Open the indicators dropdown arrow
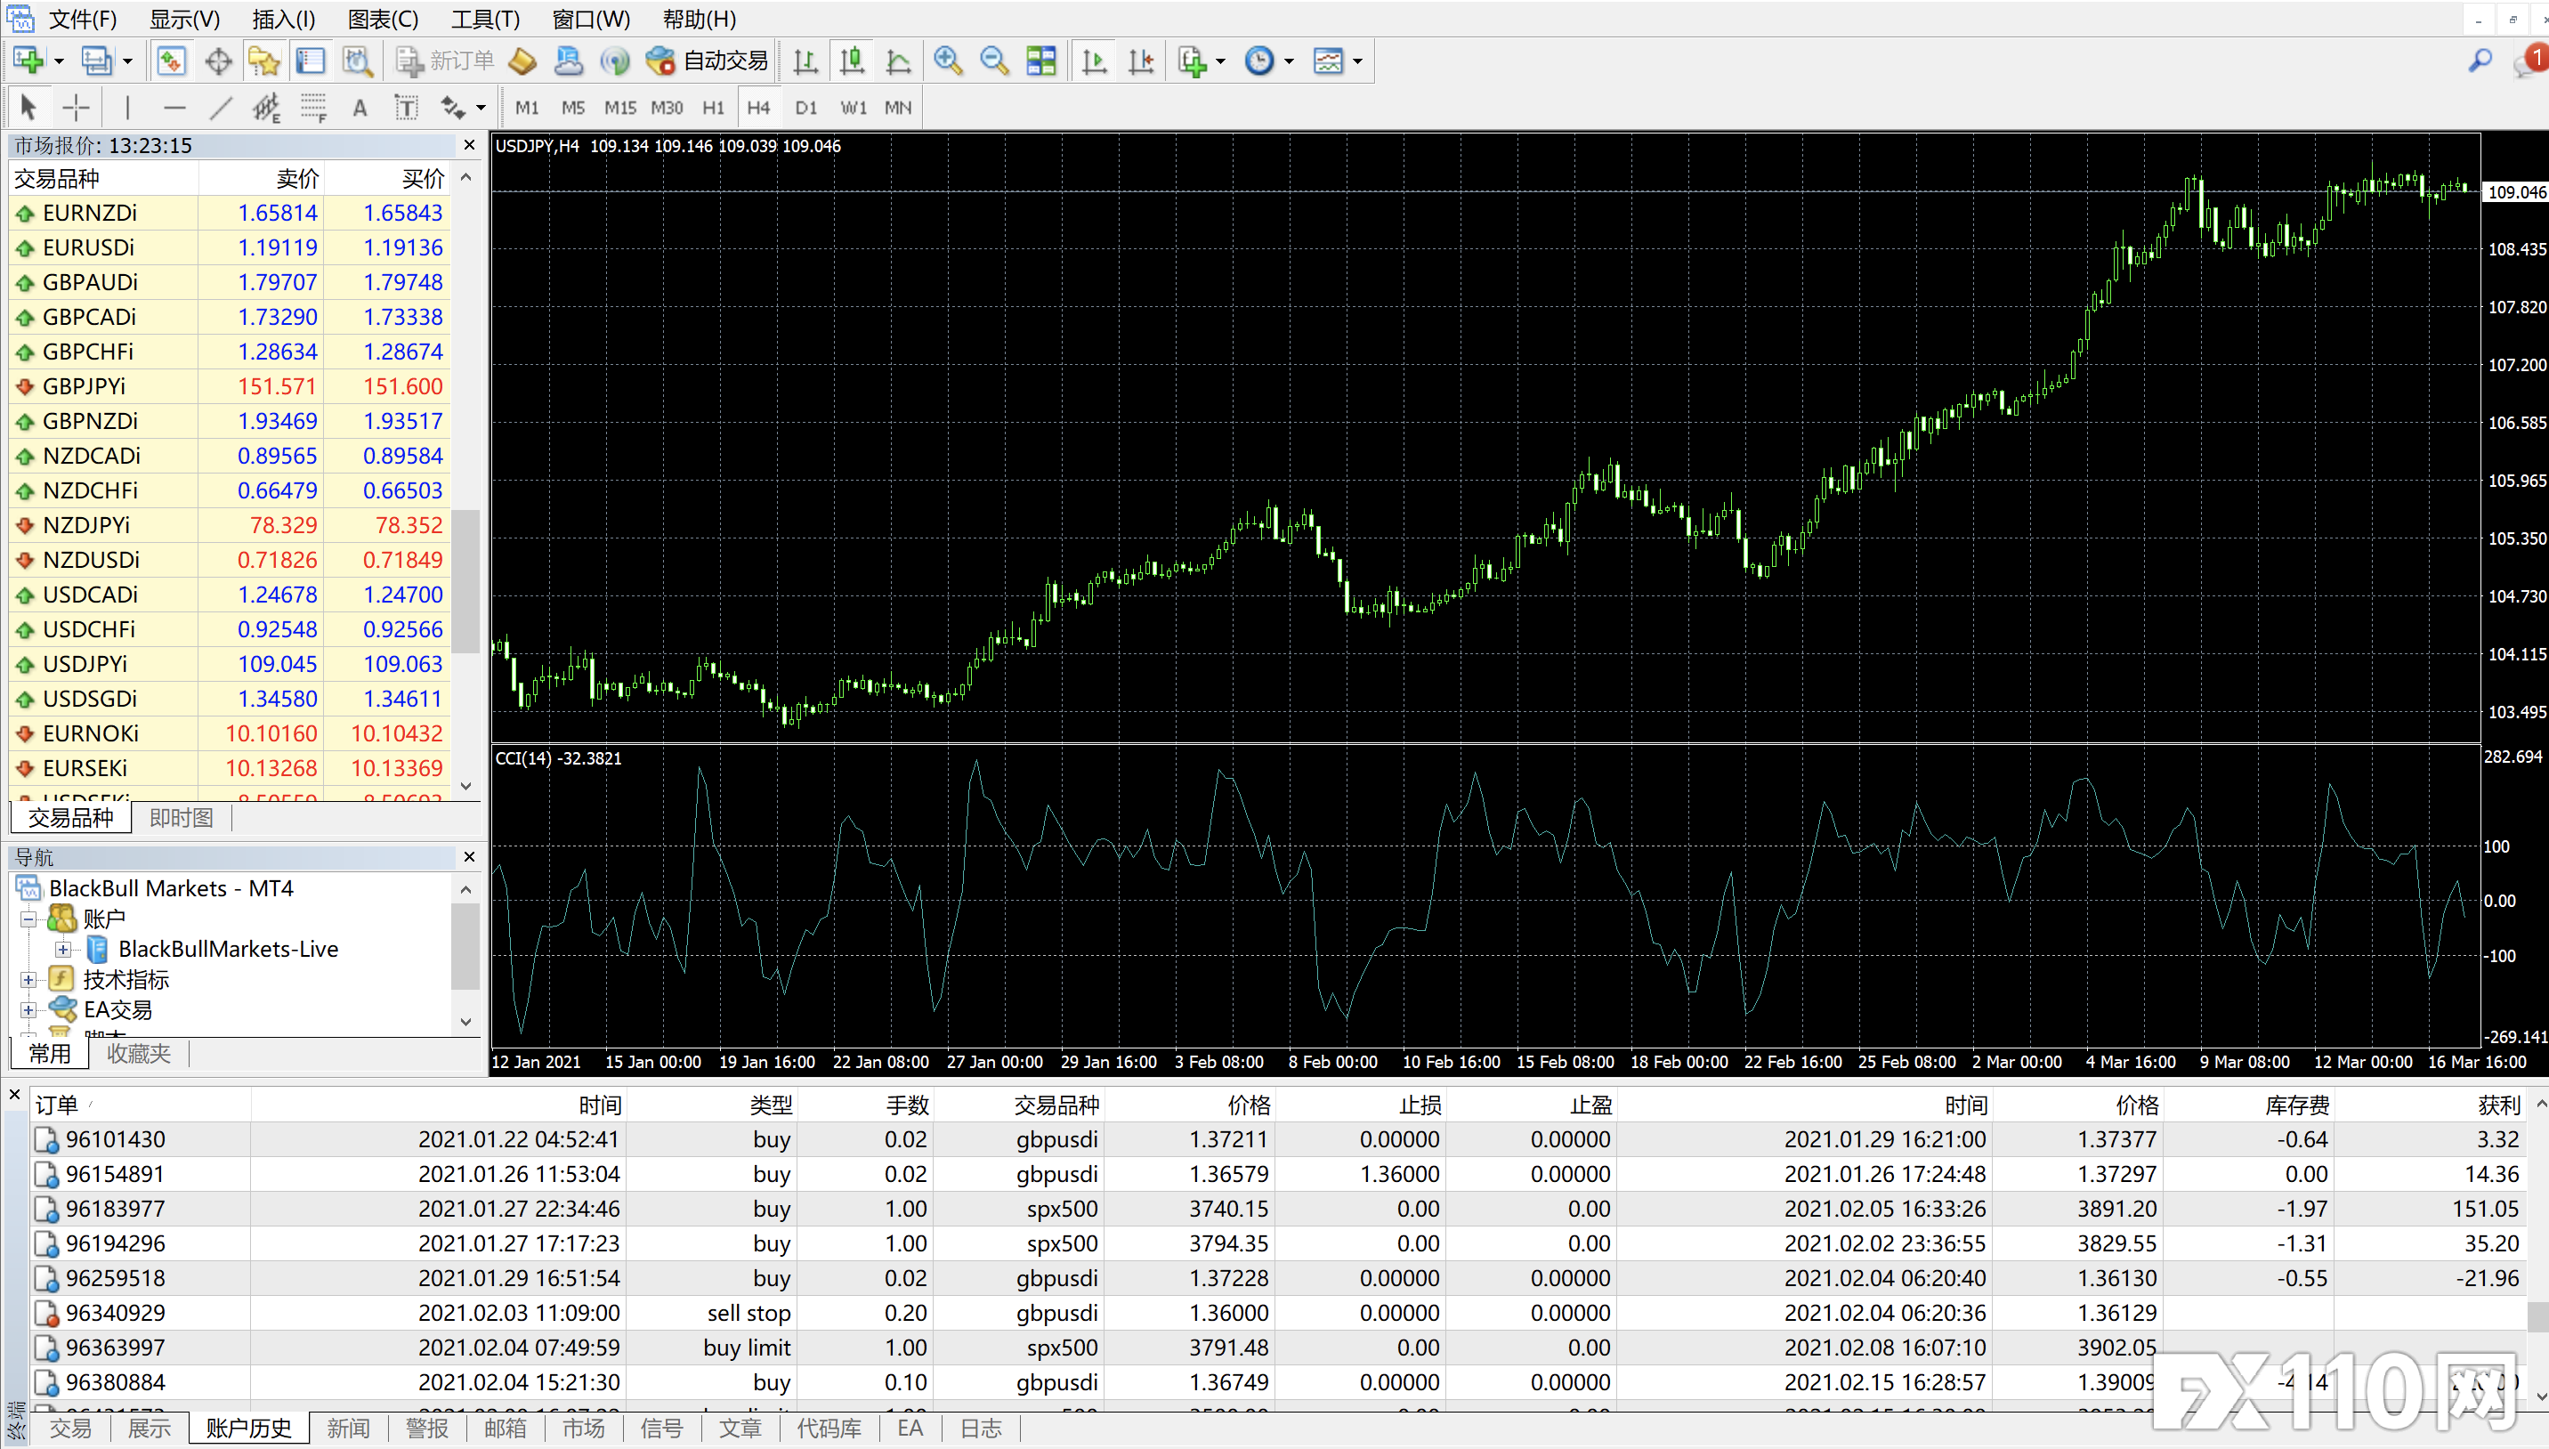 point(1221,61)
